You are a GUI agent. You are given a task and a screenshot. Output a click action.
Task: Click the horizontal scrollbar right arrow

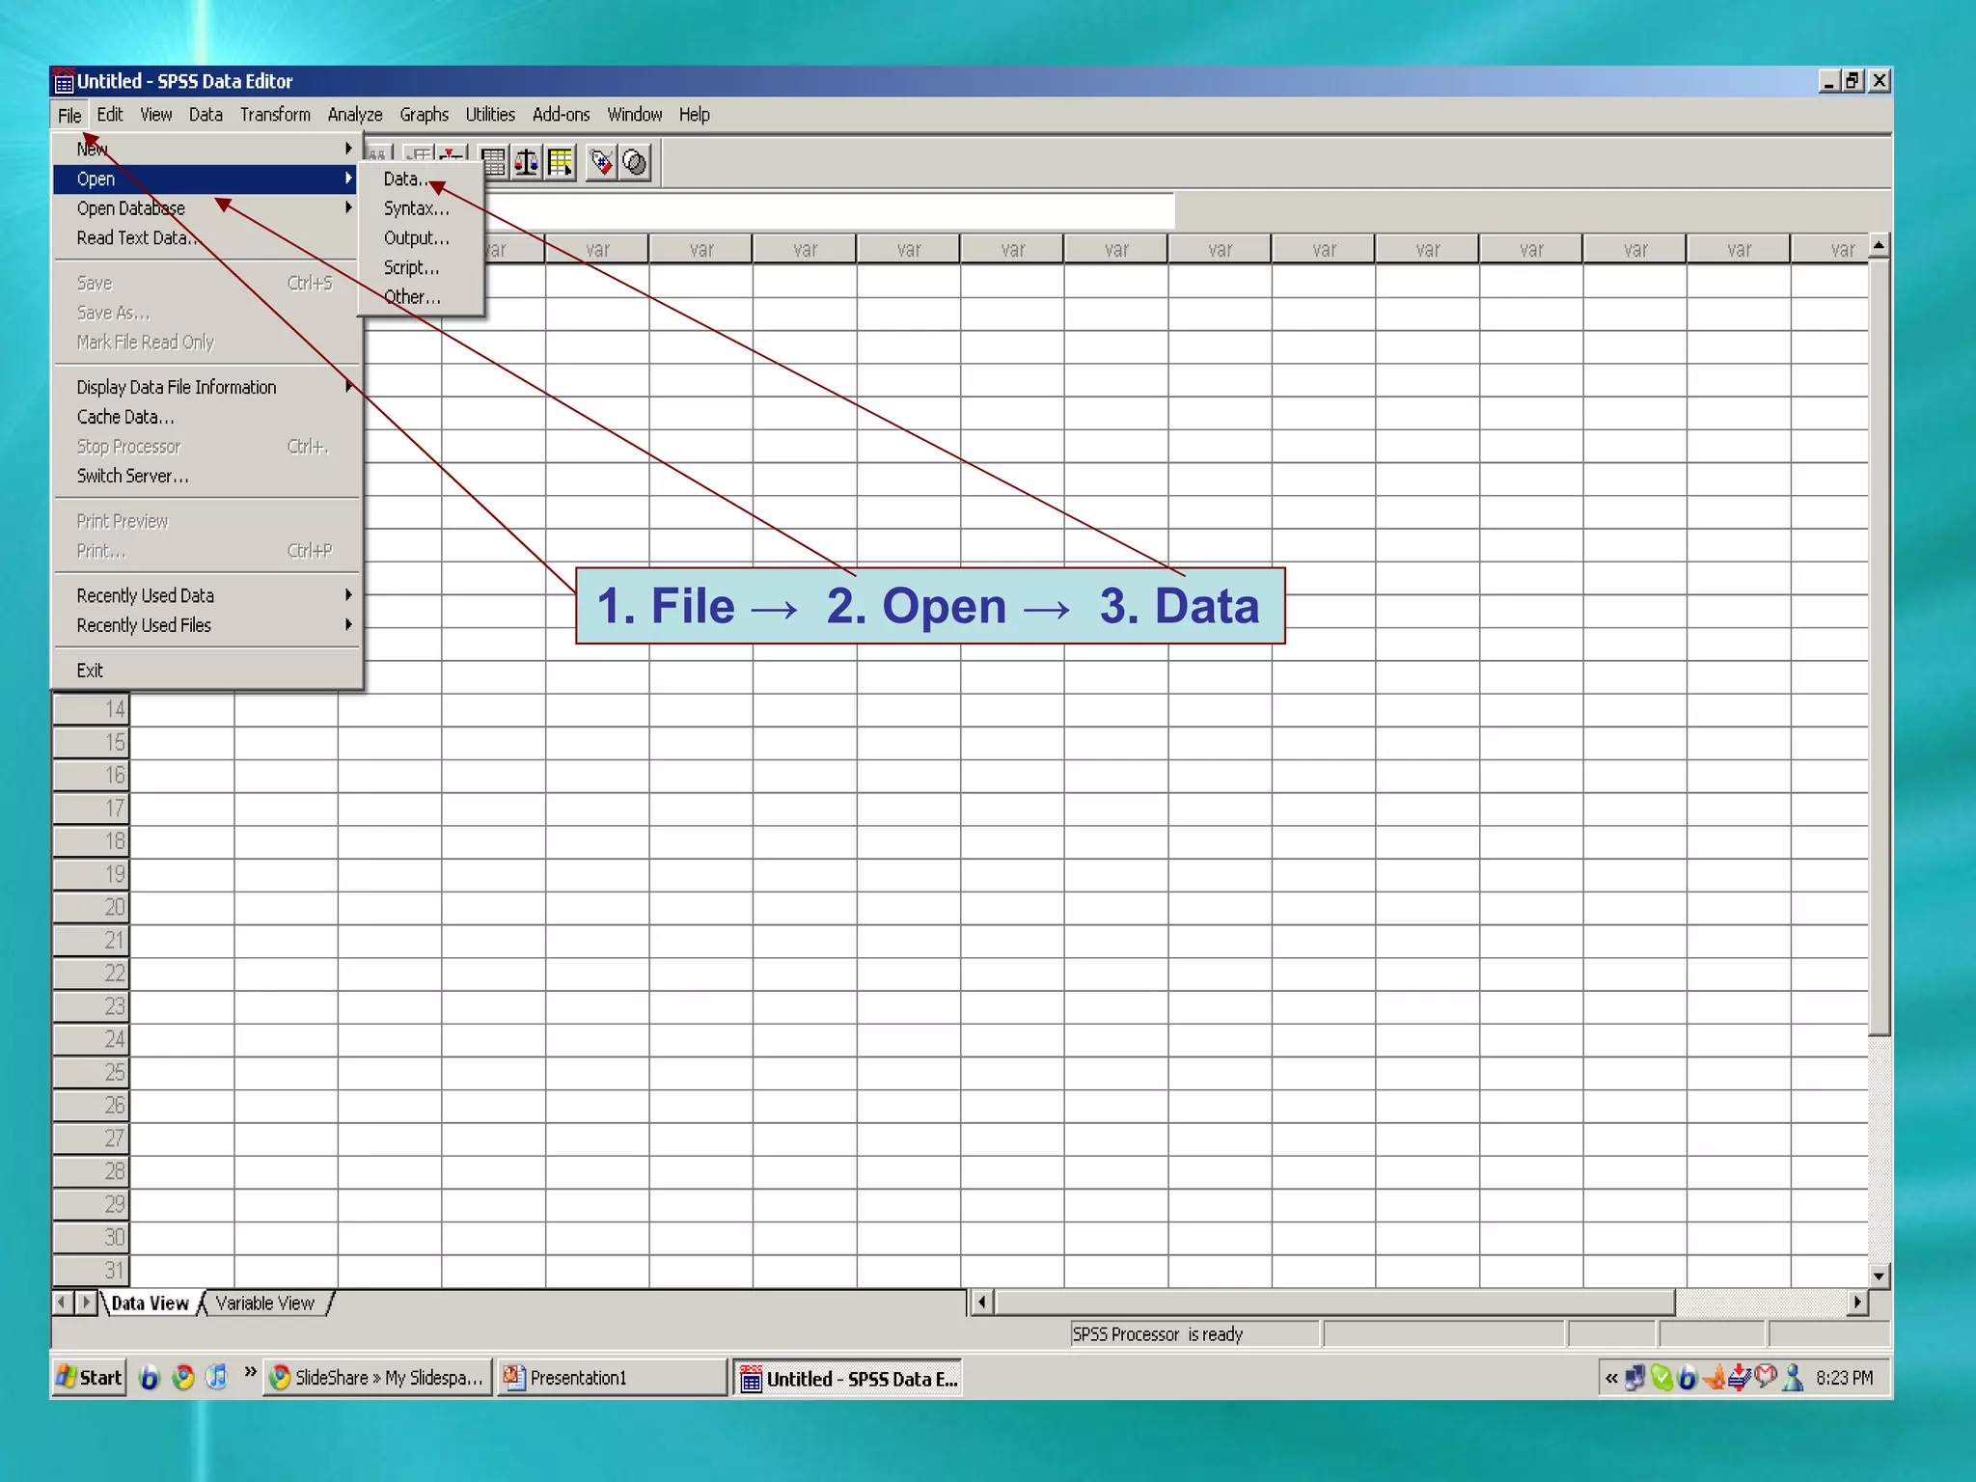[1857, 1303]
